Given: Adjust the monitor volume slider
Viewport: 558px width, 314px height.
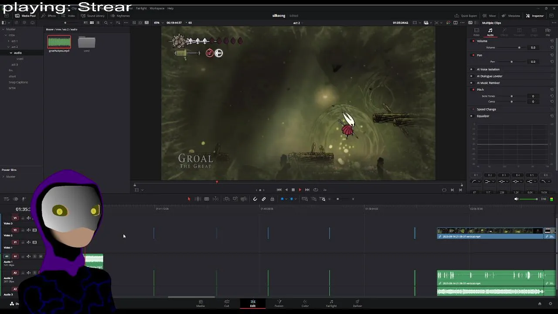Looking at the screenshot, I should pyautogui.click(x=529, y=199).
